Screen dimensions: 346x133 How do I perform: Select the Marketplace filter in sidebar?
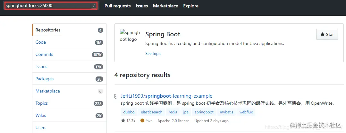70,91
